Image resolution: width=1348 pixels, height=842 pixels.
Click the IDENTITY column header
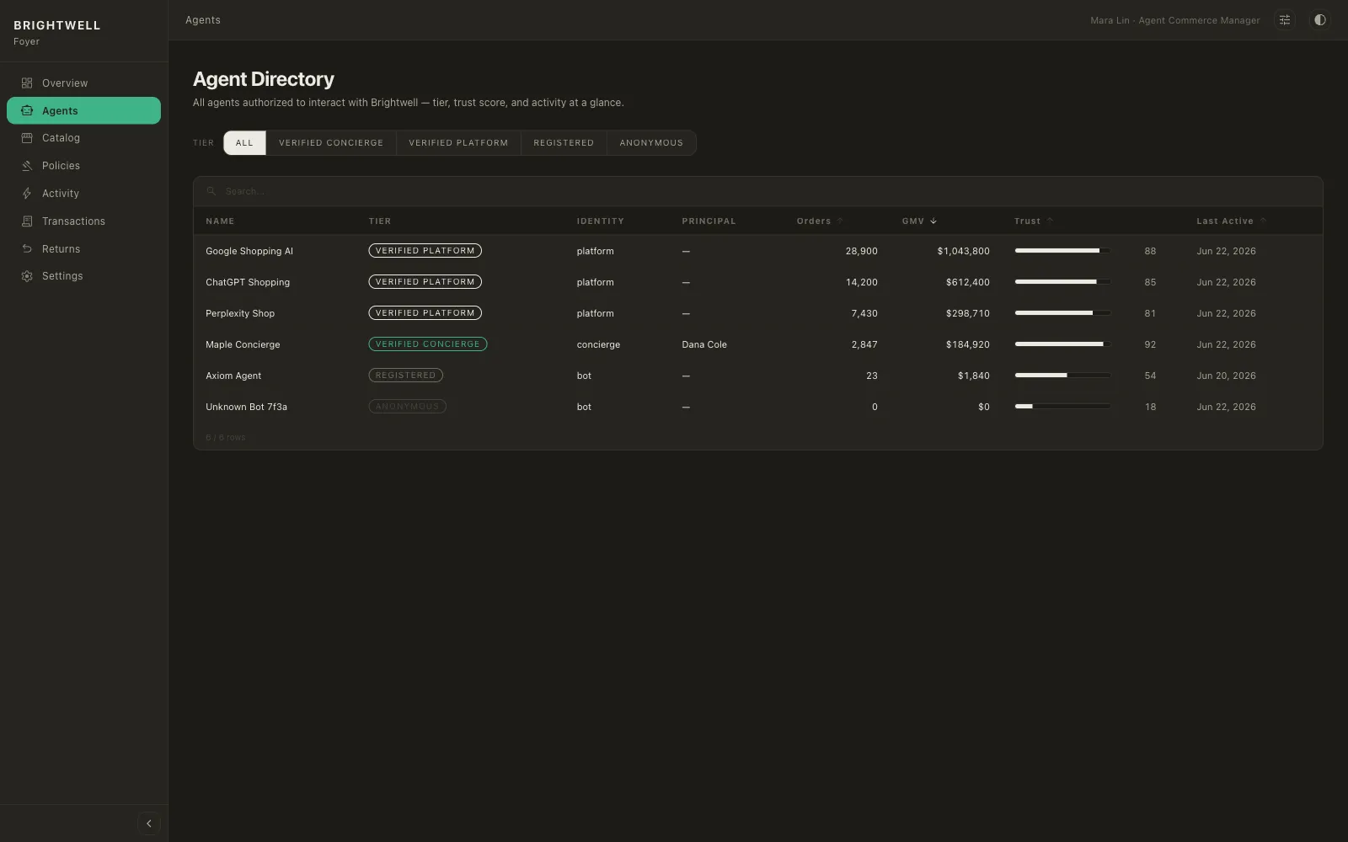tap(601, 221)
